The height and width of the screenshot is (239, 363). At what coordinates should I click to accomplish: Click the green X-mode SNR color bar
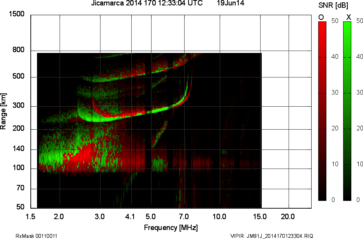coord(347,111)
